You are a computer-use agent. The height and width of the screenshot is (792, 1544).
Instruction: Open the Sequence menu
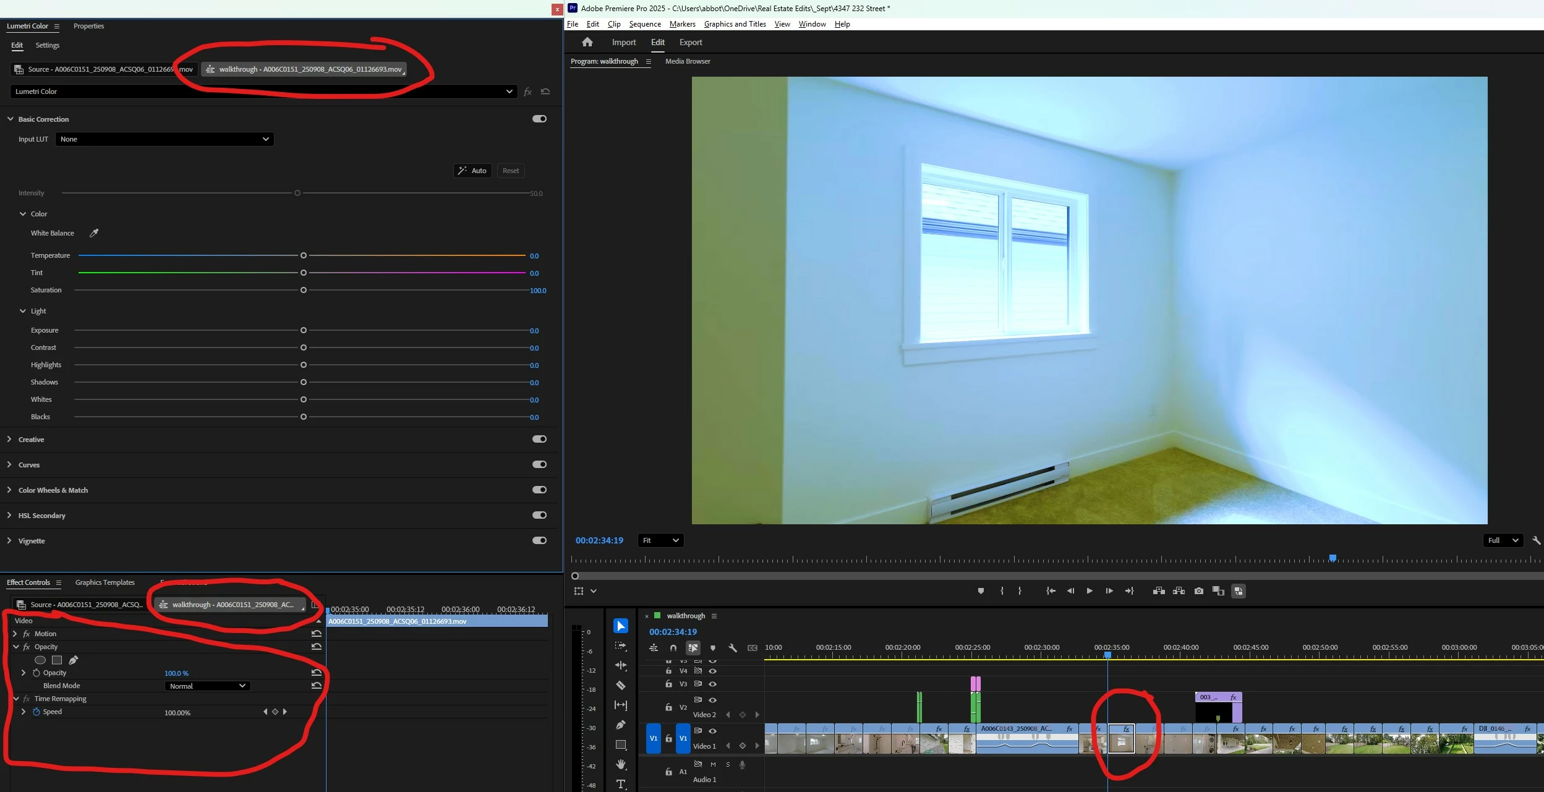[x=644, y=24]
